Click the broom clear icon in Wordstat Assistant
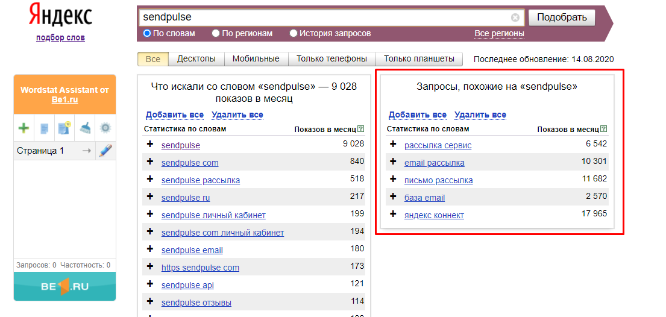The image size is (666, 317). click(x=85, y=128)
